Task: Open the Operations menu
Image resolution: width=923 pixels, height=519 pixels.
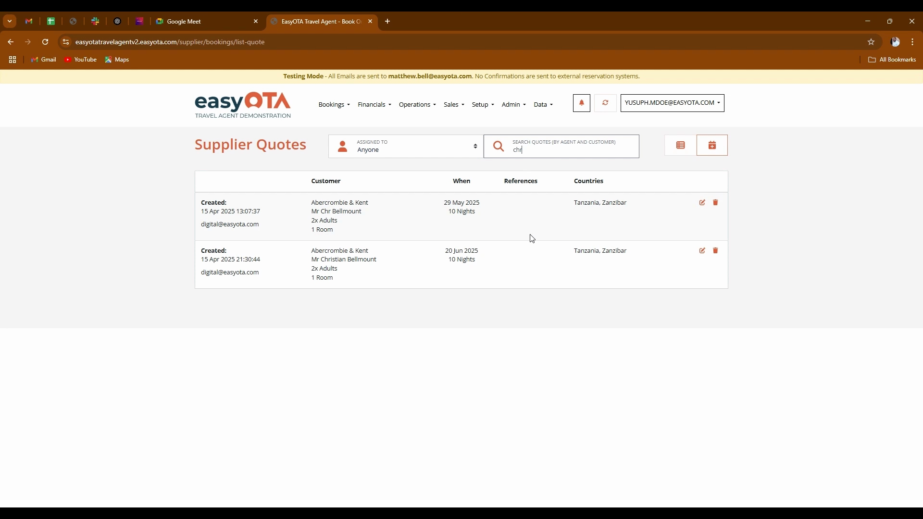Action: 417,105
